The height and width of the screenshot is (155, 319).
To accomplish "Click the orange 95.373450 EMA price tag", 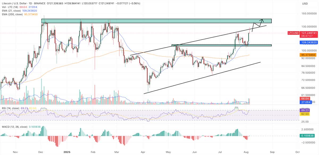I will (309, 55).
